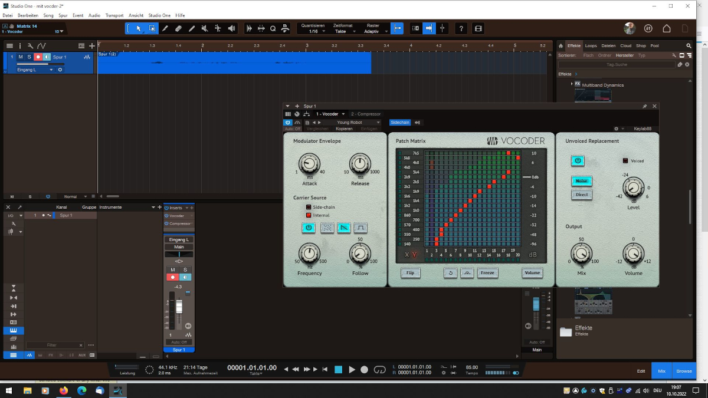Mute track Spur 1 in arrangement

[21, 57]
